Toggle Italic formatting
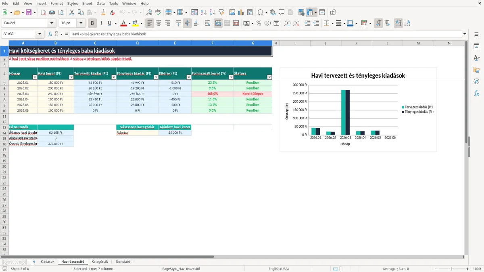 pos(101,23)
